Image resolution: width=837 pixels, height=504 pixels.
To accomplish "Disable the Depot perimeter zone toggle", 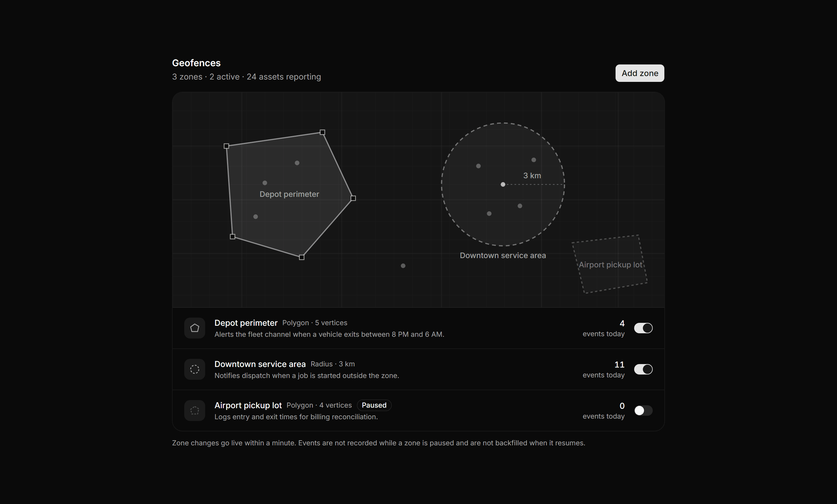I will coord(643,328).
